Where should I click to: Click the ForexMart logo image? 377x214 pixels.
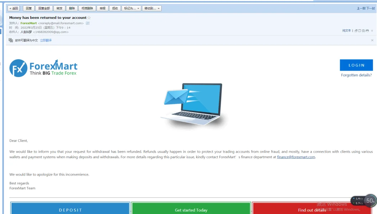pos(44,68)
